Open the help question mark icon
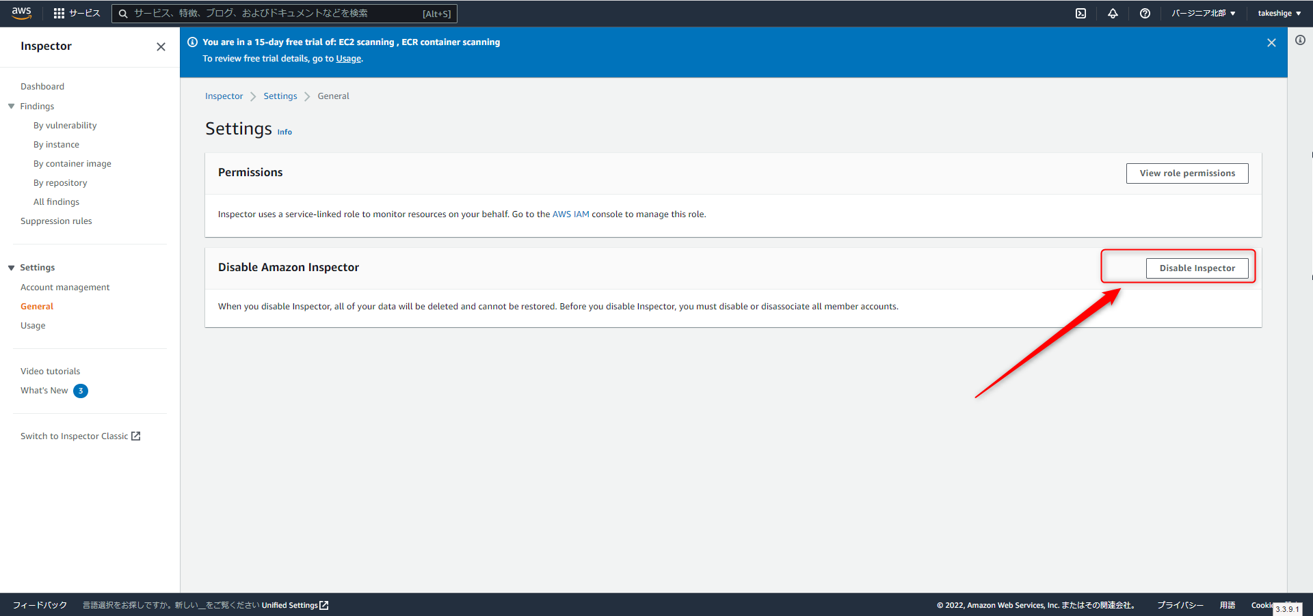The image size is (1313, 616). [1145, 13]
